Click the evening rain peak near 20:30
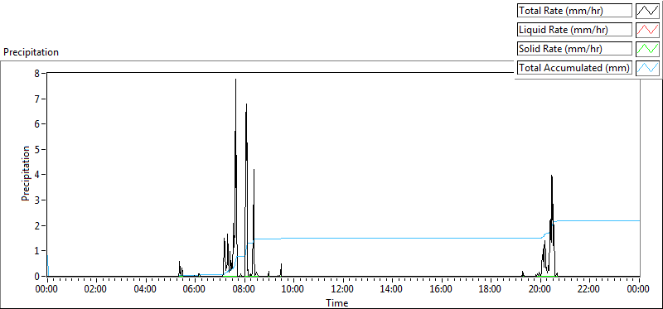 pos(551,176)
